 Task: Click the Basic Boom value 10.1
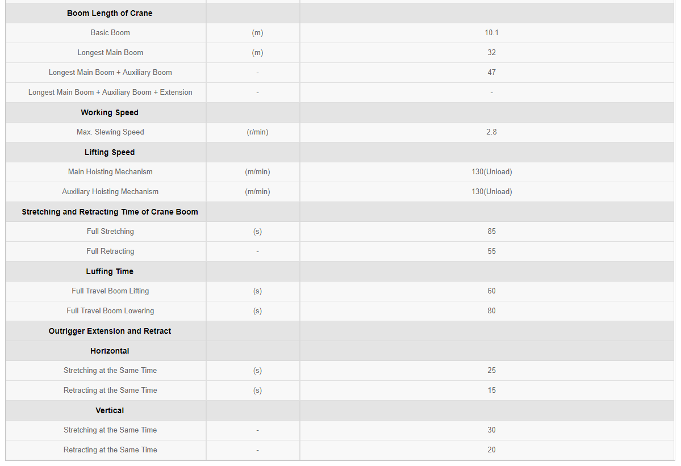point(491,32)
